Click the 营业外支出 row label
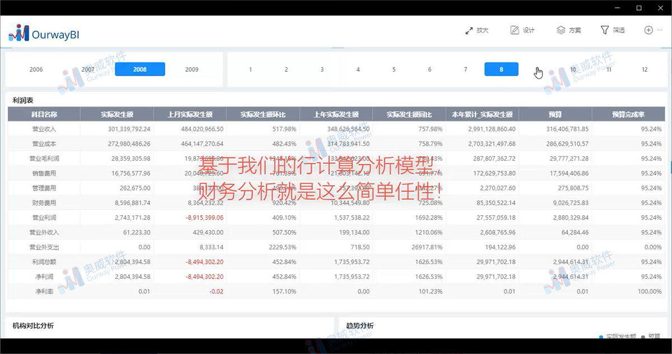The image size is (672, 354). point(45,247)
